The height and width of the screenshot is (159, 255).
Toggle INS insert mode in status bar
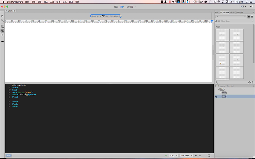tap(196, 156)
